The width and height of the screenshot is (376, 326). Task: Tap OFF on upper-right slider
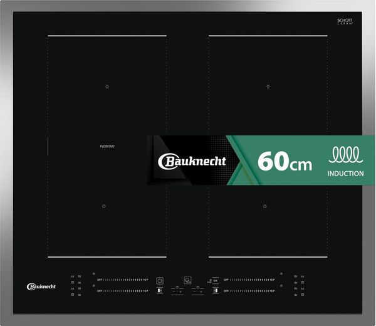tap(226, 280)
